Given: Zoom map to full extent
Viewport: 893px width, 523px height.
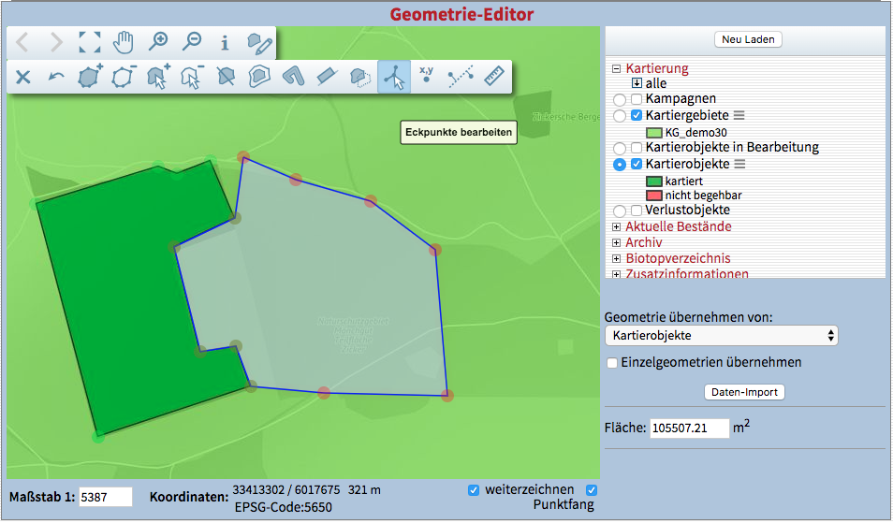Looking at the screenshot, I should click(x=89, y=42).
